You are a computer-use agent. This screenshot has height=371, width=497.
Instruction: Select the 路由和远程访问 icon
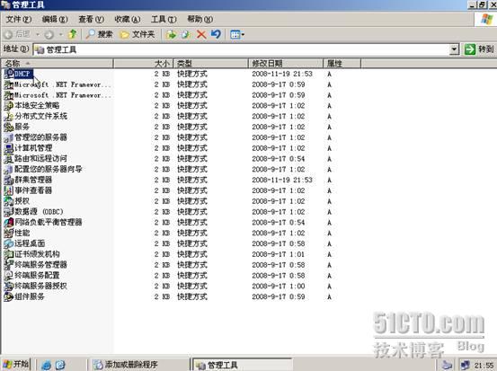[9, 159]
